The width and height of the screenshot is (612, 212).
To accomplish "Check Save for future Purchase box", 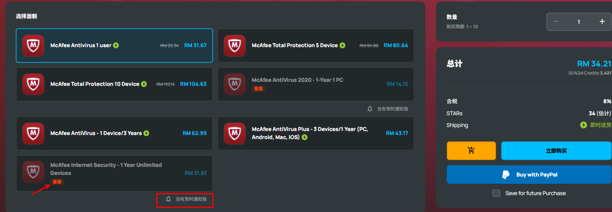I will point(496,193).
